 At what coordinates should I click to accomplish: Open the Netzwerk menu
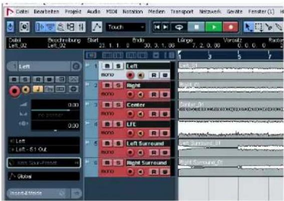pos(210,12)
